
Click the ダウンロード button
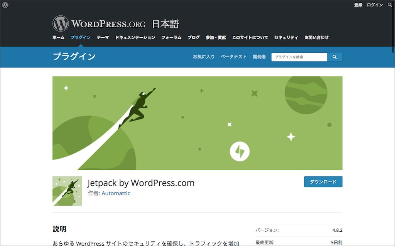pos(323,182)
